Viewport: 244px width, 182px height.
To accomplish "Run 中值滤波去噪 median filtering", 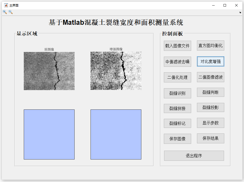I will [178, 62].
